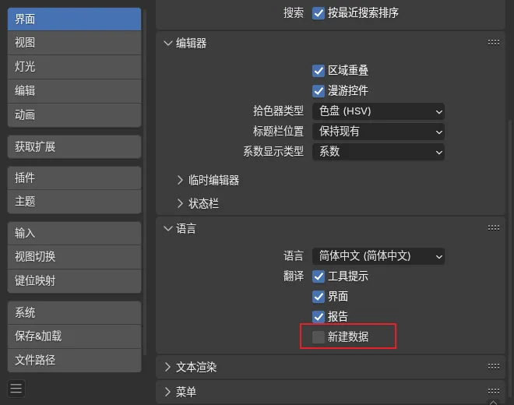Open the hamburger menu at bottom left
Viewport: 514px width, 405px height.
click(x=16, y=388)
